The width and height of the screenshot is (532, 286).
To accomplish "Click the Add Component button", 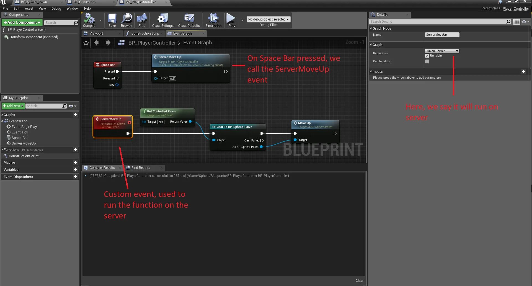I will pos(22,22).
